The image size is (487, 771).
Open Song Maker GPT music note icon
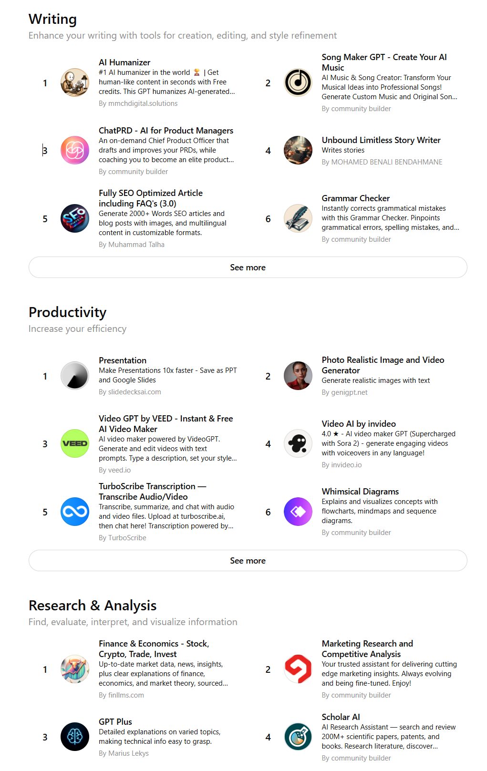(x=298, y=82)
